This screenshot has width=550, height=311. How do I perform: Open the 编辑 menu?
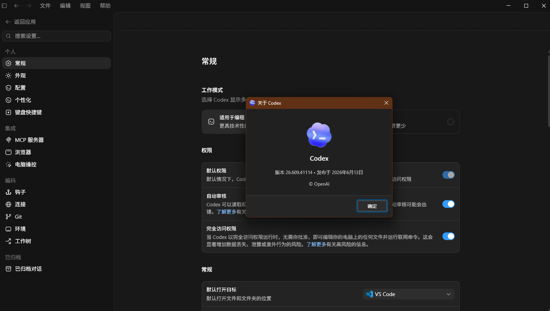coord(65,6)
